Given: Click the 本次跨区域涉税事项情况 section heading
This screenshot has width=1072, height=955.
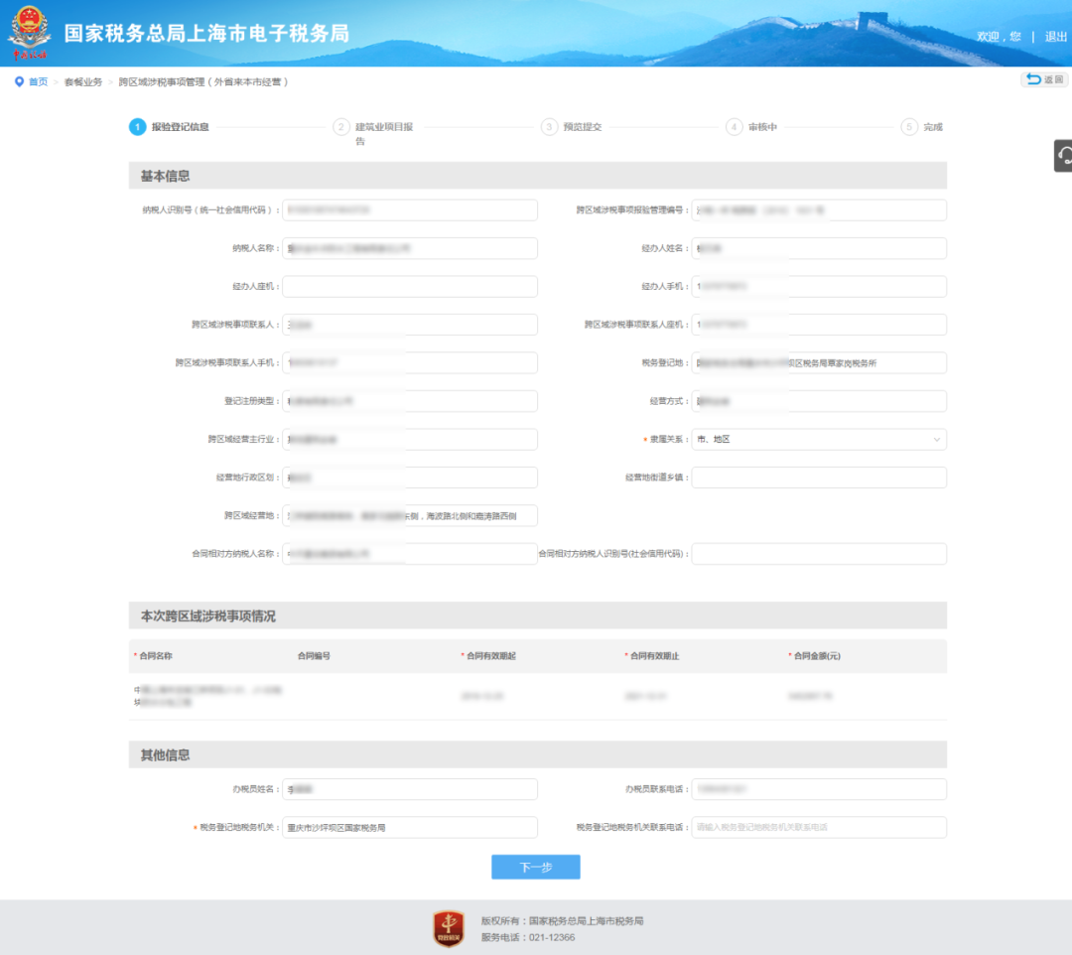Looking at the screenshot, I should coord(208,616).
